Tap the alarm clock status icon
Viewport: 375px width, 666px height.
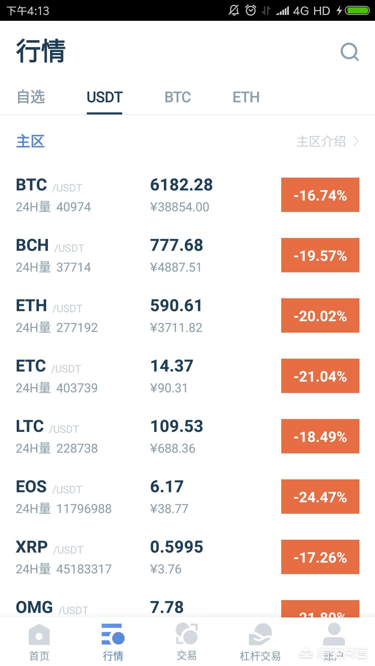[x=250, y=11]
